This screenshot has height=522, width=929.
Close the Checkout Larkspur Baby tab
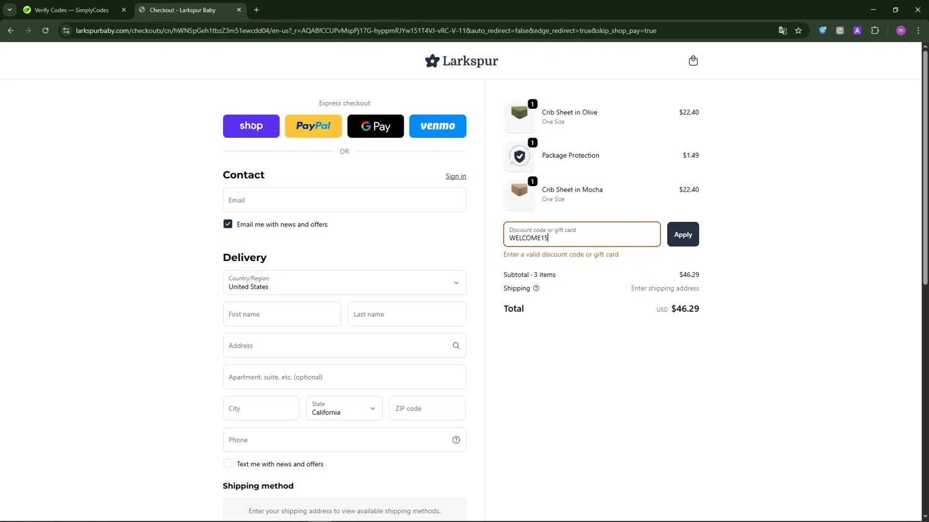[239, 10]
